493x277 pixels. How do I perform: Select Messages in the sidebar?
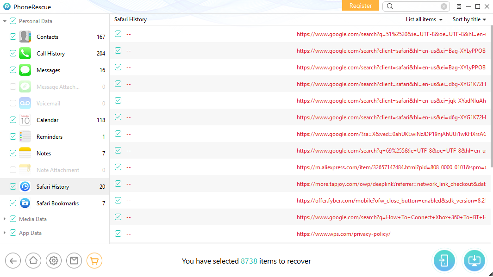48,70
